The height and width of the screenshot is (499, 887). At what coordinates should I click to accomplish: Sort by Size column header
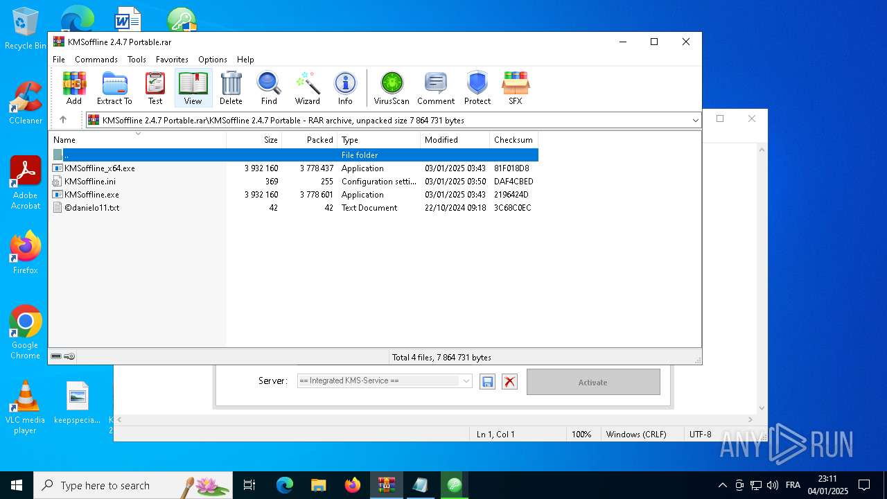pyautogui.click(x=254, y=140)
